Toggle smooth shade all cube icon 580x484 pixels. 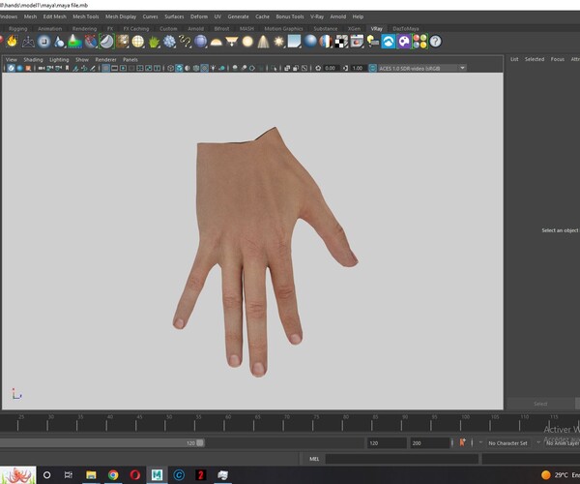(179, 68)
